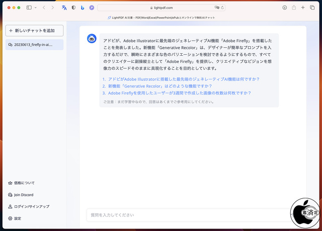
Task: Toggle the Safari sidebar button
Action: 29,8
